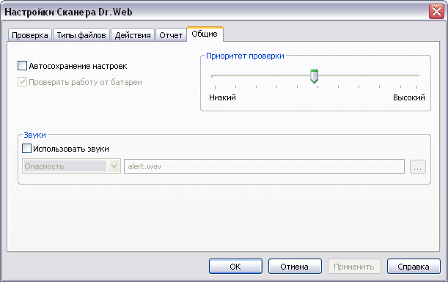448x282 pixels.
Task: Click the Высокий priority label
Action: (x=409, y=97)
